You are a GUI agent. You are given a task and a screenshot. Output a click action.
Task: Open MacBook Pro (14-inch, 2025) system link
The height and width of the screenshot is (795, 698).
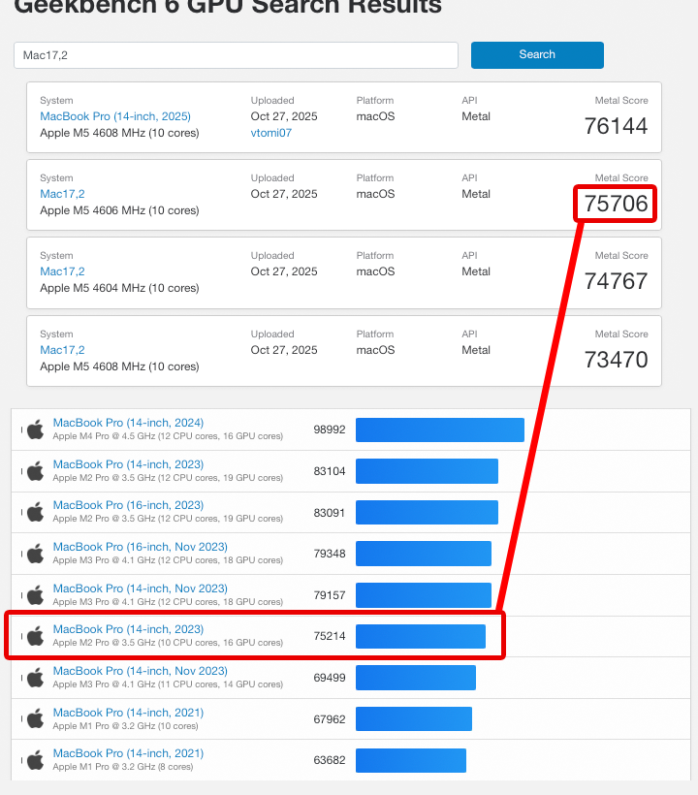115,116
